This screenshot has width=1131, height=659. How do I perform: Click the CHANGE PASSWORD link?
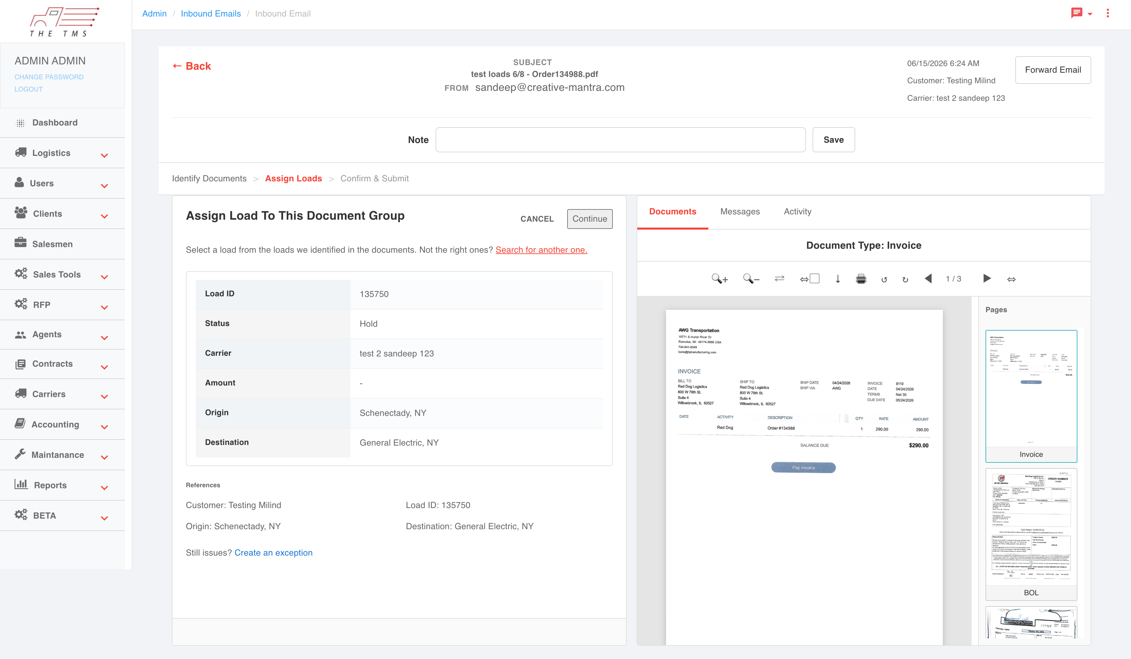coord(49,77)
